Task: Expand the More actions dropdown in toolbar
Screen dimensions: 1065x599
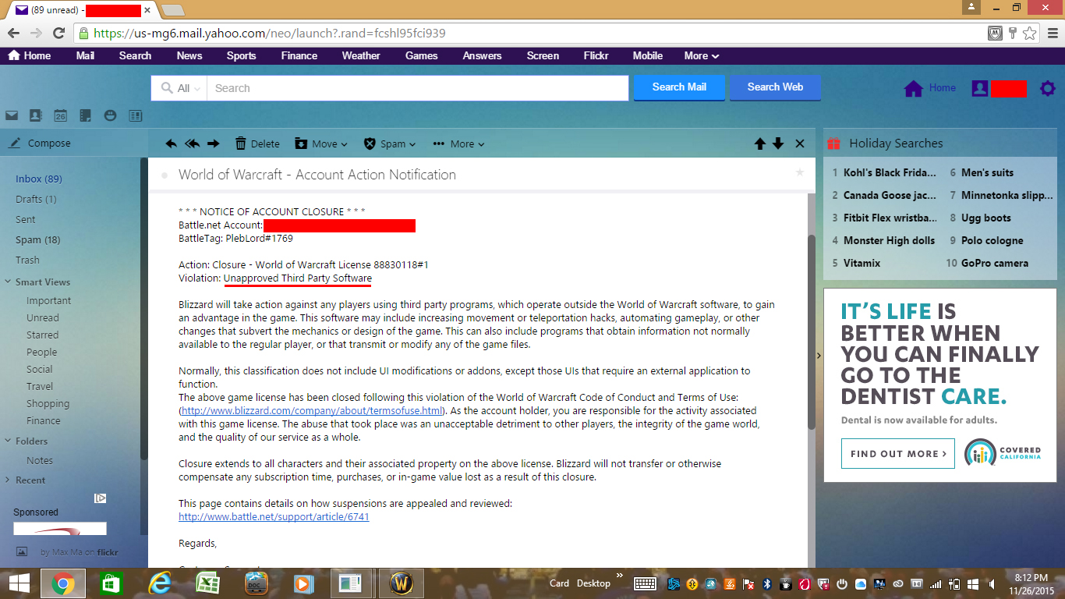Action: pos(460,144)
